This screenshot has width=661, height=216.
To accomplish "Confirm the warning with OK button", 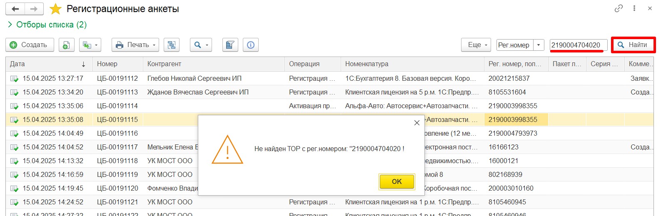I will [397, 181].
